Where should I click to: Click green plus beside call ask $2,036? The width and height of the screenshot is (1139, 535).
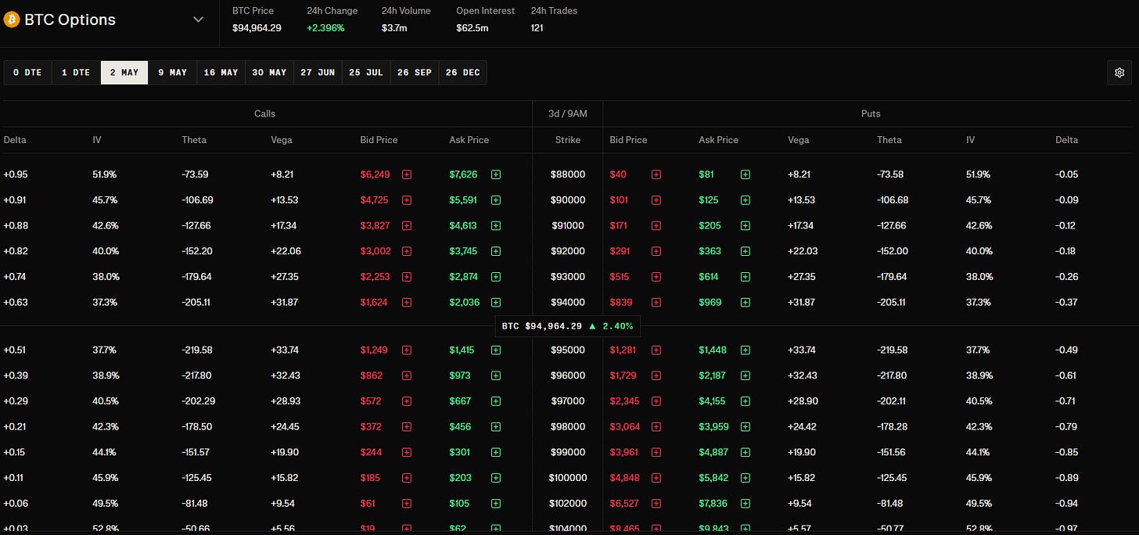click(x=496, y=303)
